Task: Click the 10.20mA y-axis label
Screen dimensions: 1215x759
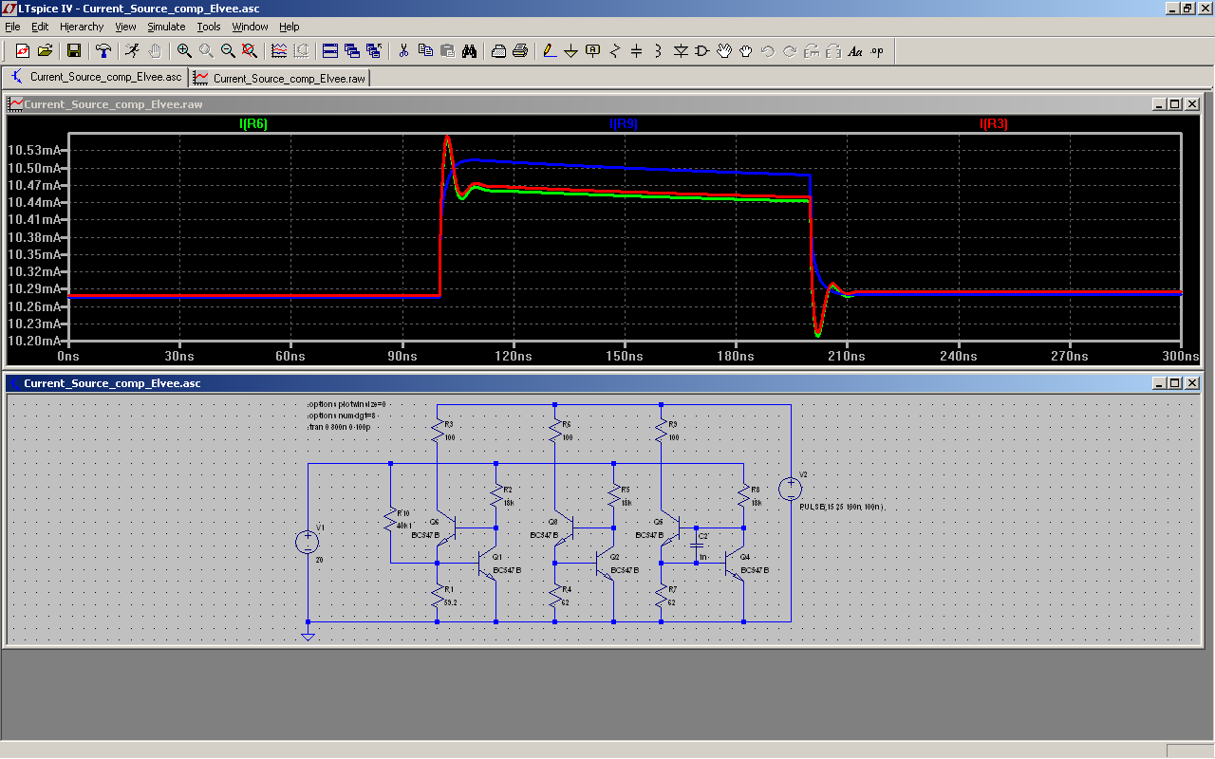Action: click(x=33, y=341)
